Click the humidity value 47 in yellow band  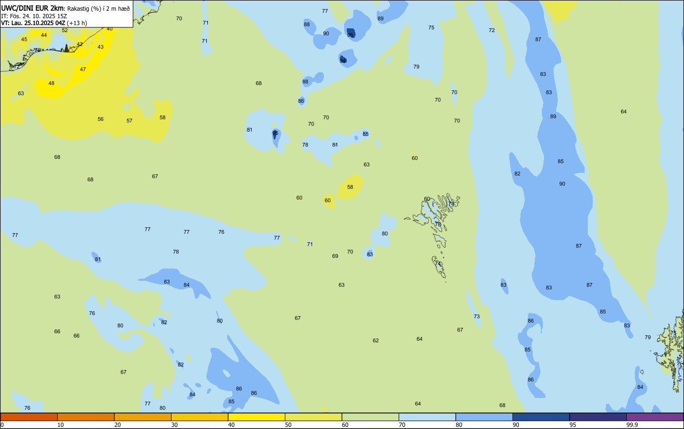tap(83, 70)
